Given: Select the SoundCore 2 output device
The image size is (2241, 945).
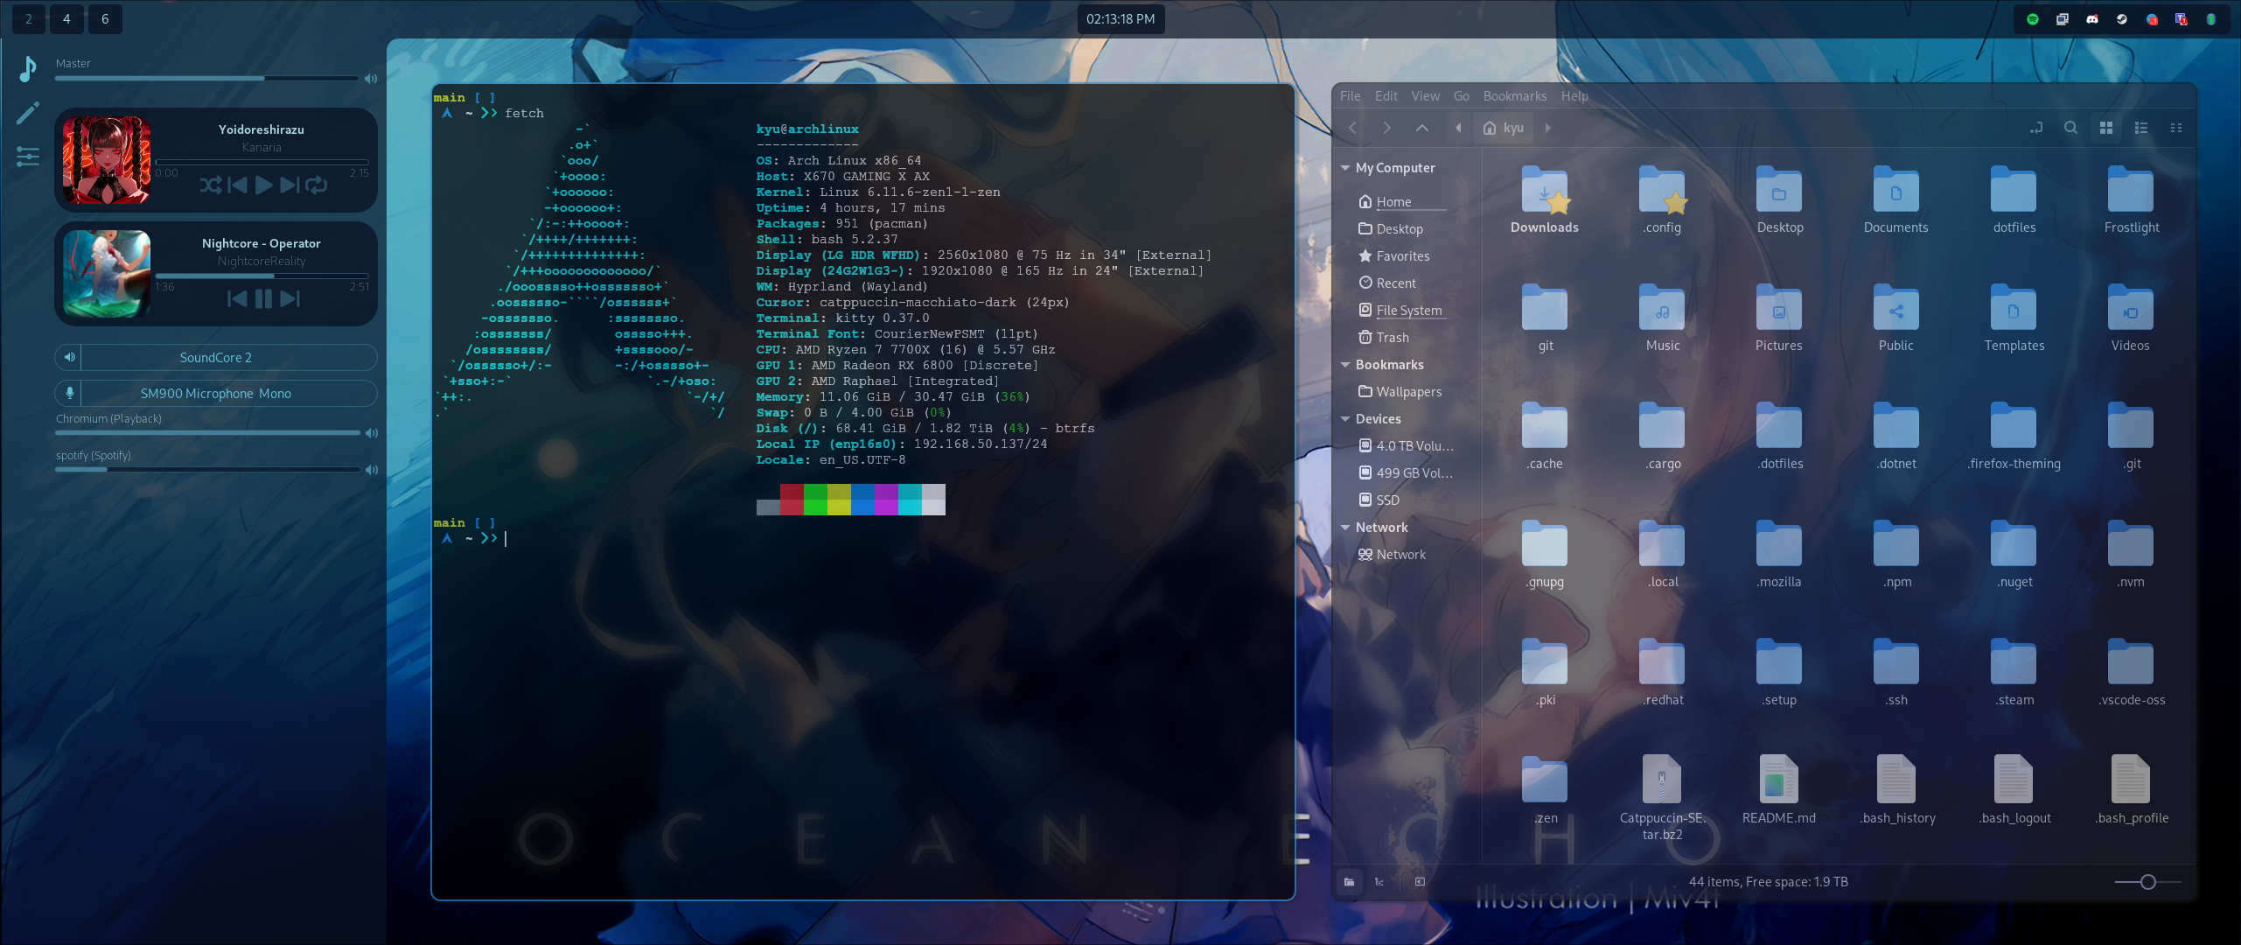Looking at the screenshot, I should 216,358.
